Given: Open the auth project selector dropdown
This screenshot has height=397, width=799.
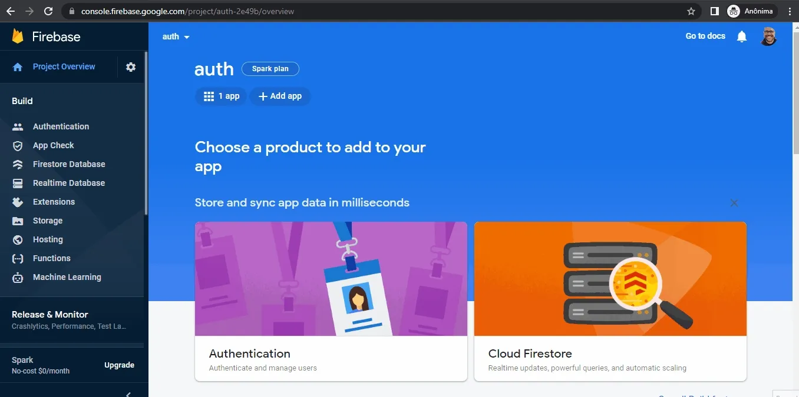Looking at the screenshot, I should click(x=176, y=36).
